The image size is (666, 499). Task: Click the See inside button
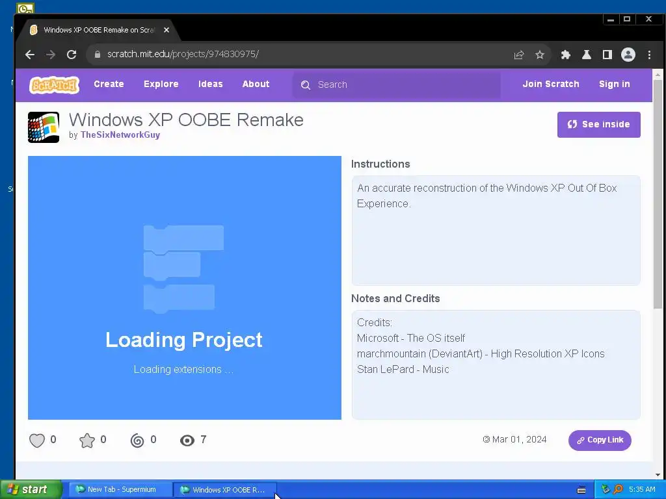tap(598, 124)
